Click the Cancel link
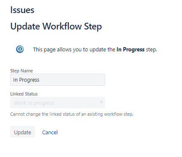 pyautogui.click(x=50, y=132)
